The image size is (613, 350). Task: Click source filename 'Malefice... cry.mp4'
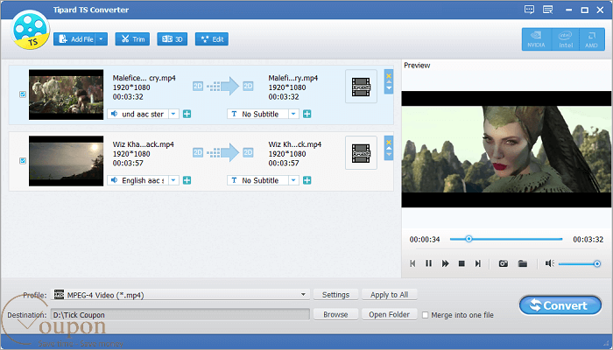[144, 78]
